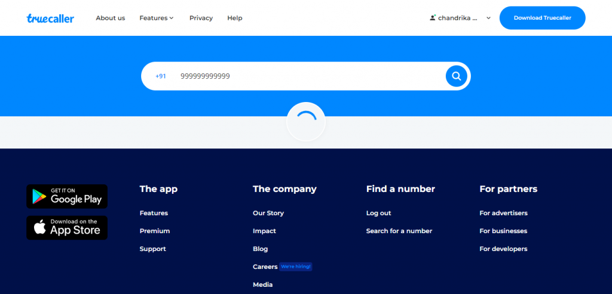Go to the Premium footer link
Image resolution: width=612 pixels, height=294 pixels.
155,231
